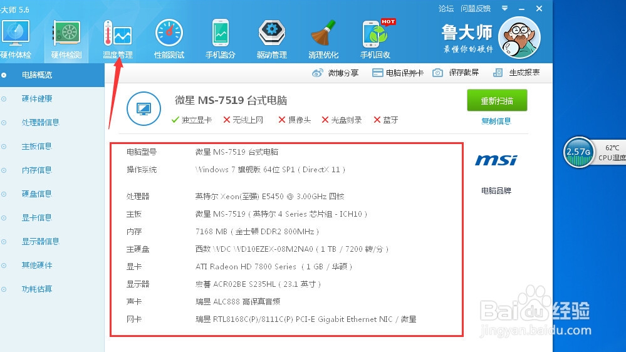Minimize the 鲁大师 window
The width and height of the screenshot is (626, 352).
click(522, 8)
